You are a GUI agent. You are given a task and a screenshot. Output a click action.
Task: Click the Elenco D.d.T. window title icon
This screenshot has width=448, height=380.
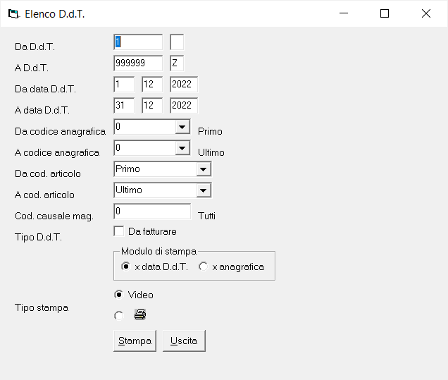tap(13, 13)
